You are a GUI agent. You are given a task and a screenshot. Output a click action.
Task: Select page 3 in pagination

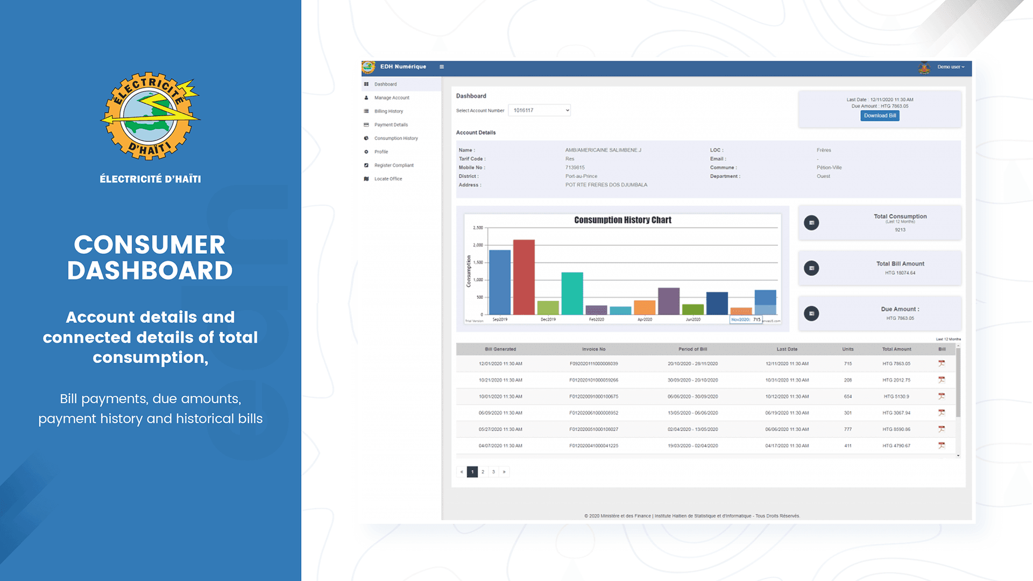pyautogui.click(x=493, y=472)
